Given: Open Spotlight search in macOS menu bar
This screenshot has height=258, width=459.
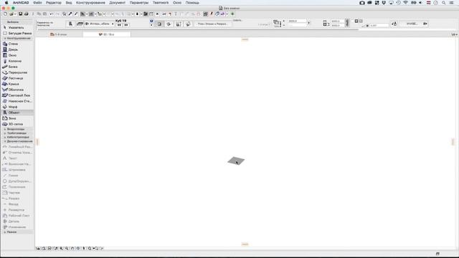Looking at the screenshot, I should click(444, 3).
